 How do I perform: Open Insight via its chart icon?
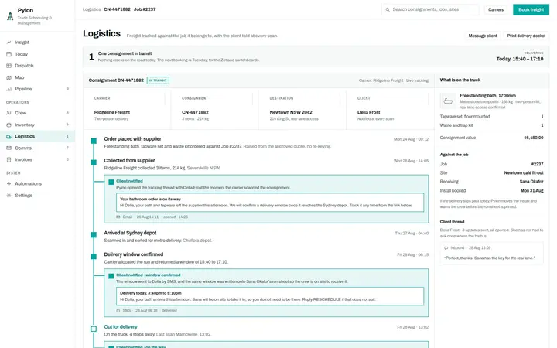[9, 43]
